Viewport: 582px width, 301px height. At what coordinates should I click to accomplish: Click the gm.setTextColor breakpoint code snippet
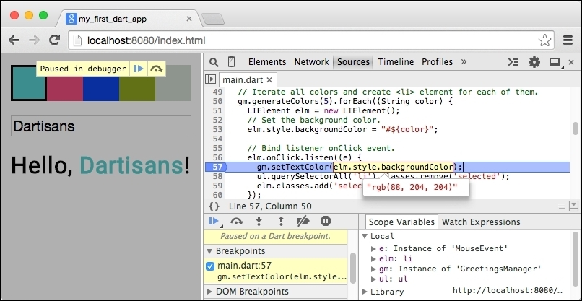(282, 277)
